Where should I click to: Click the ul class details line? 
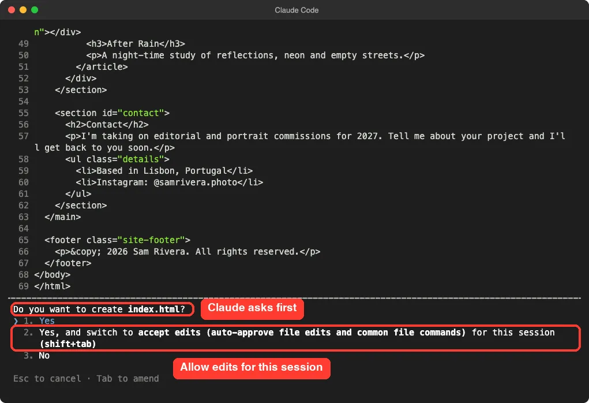pos(117,159)
